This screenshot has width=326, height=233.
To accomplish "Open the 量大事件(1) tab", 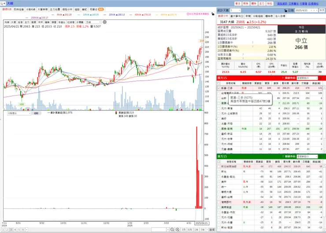I will [x=237, y=16].
